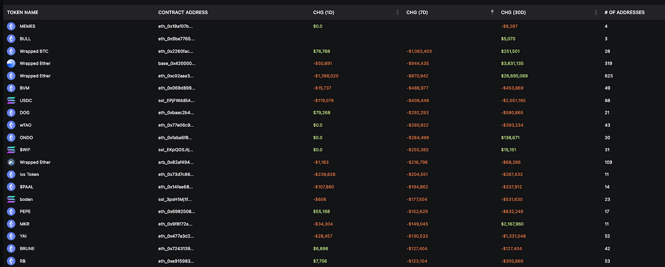Click the CHG (30D) header label
Image resolution: width=665 pixels, height=267 pixels.
coord(513,13)
